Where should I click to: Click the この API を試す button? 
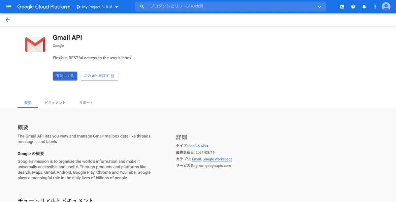99,76
